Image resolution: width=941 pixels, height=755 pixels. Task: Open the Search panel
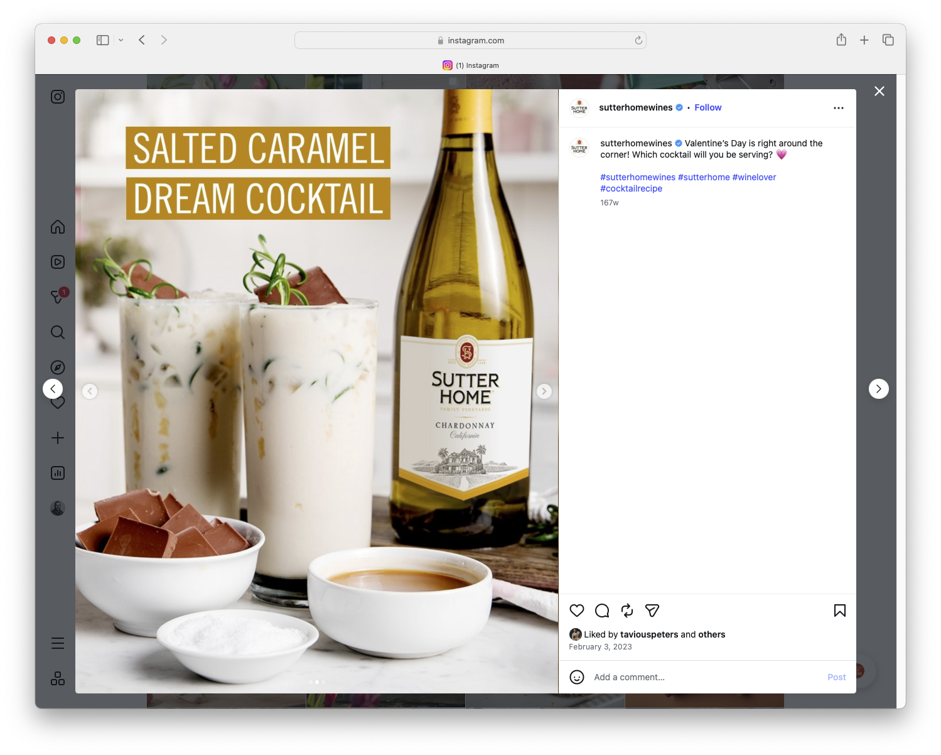[57, 332]
